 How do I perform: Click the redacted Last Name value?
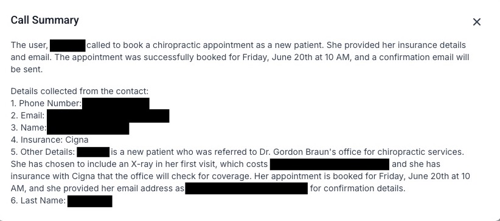pyautogui.click(x=89, y=201)
